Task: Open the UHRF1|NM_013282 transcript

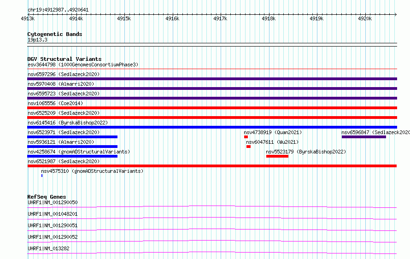Action: (x=49, y=248)
